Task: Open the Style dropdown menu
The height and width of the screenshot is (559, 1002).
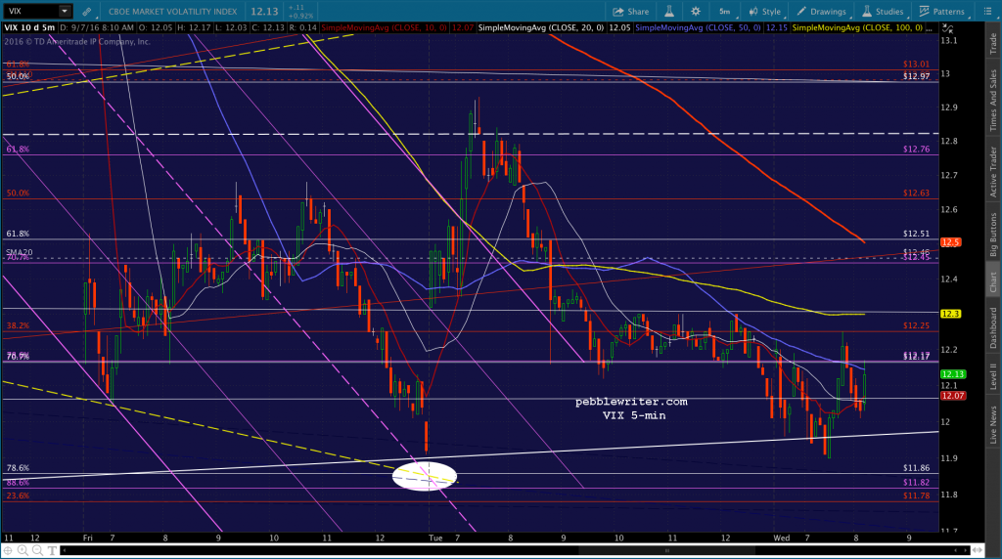Action: (x=765, y=12)
